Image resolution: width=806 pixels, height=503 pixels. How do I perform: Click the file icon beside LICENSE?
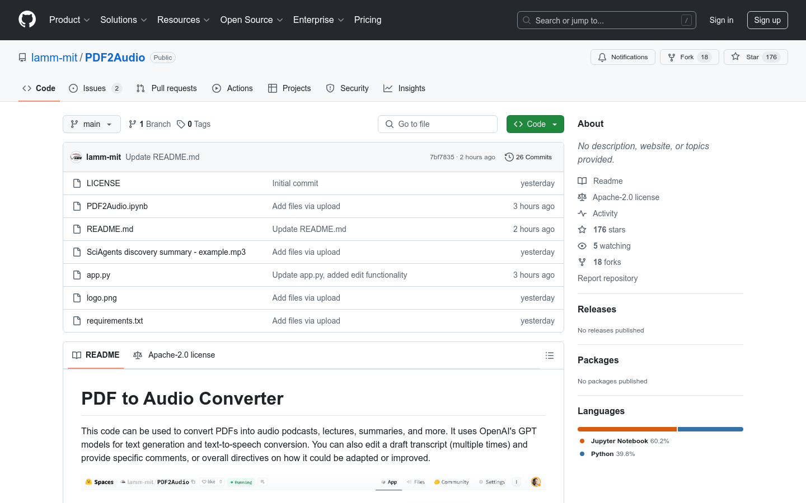click(77, 183)
